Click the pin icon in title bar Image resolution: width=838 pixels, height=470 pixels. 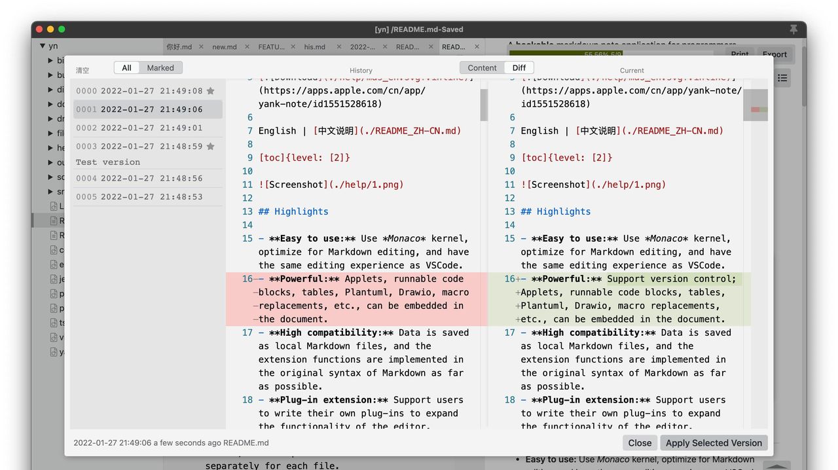[x=793, y=29]
